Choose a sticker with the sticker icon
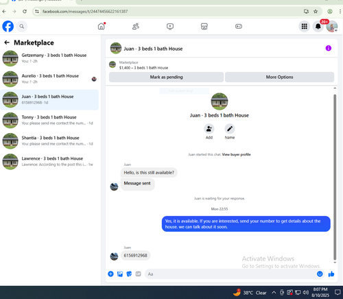This screenshot has height=299, width=343. [x=129, y=274]
